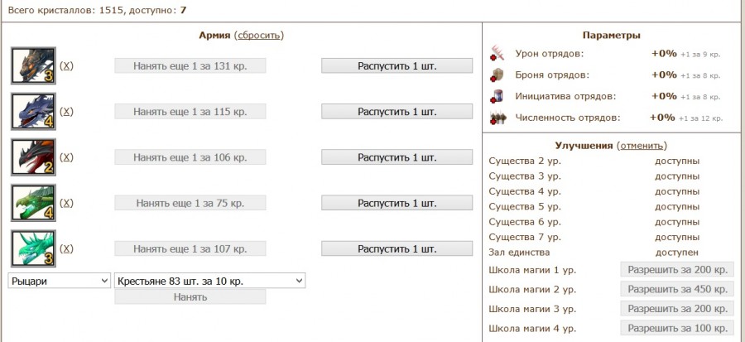This screenshot has width=745, height=342.
Task: Click the squad damage sword icon
Action: tap(497, 53)
